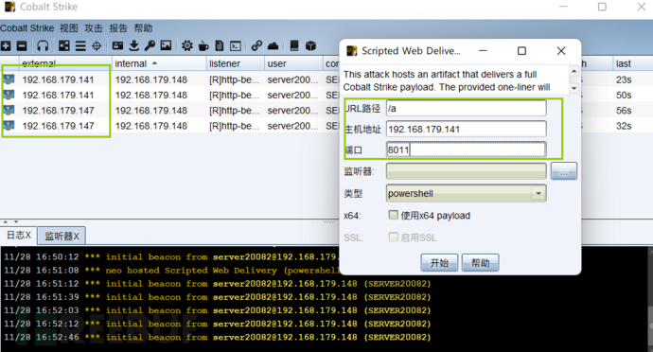Open the 报告 menu
Viewport: 653px width, 352px height.
[118, 28]
